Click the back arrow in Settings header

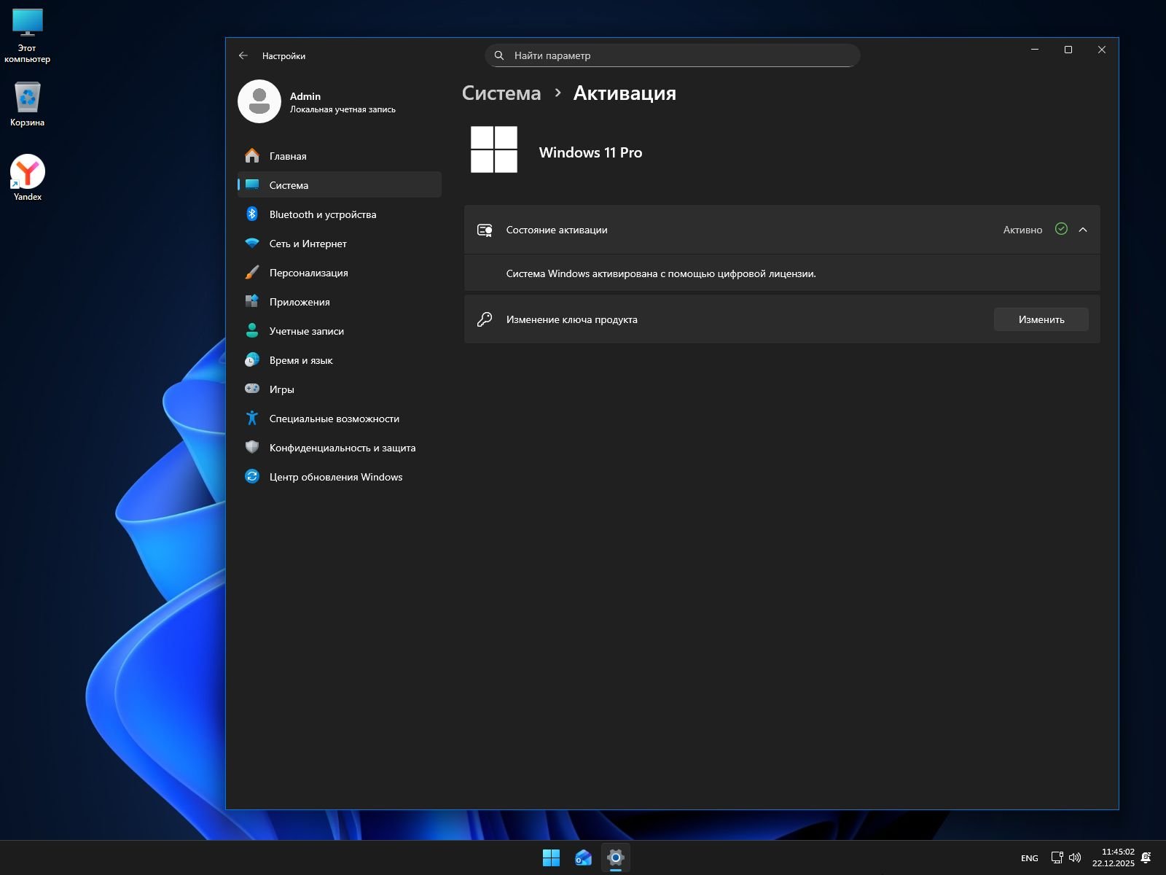point(243,55)
